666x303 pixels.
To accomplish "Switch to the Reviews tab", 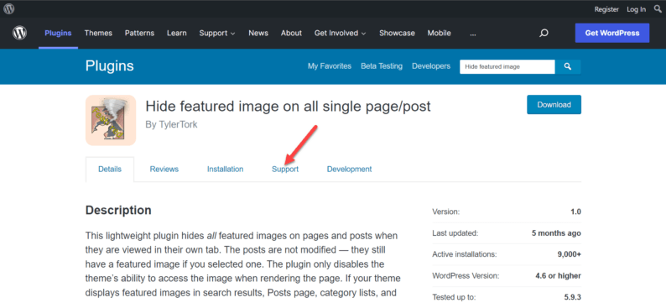I will click(x=164, y=170).
